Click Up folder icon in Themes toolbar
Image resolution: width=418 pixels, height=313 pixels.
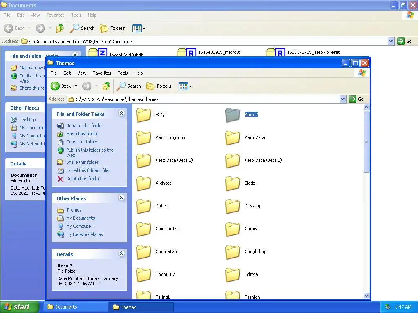107,86
